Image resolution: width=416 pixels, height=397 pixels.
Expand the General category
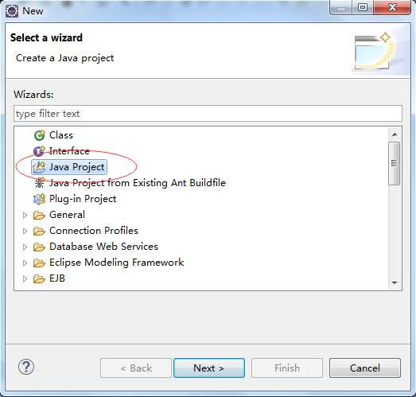[25, 215]
